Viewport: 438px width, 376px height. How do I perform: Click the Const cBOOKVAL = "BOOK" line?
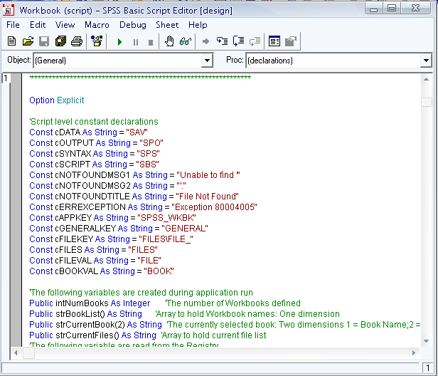[102, 271]
